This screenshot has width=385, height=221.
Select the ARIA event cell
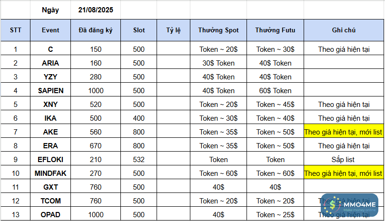50,63
